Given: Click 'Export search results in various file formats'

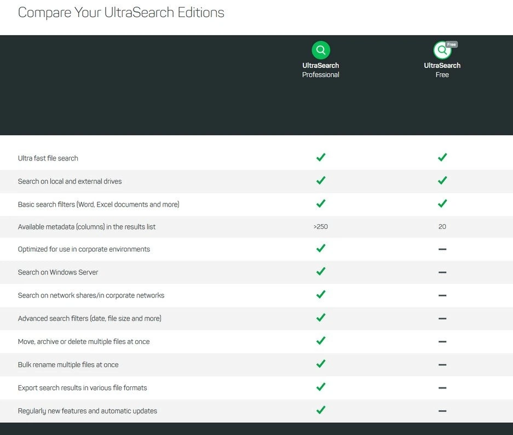Looking at the screenshot, I should click(x=83, y=388).
